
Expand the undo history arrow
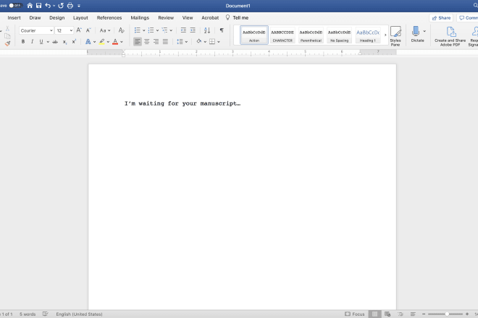tap(54, 6)
